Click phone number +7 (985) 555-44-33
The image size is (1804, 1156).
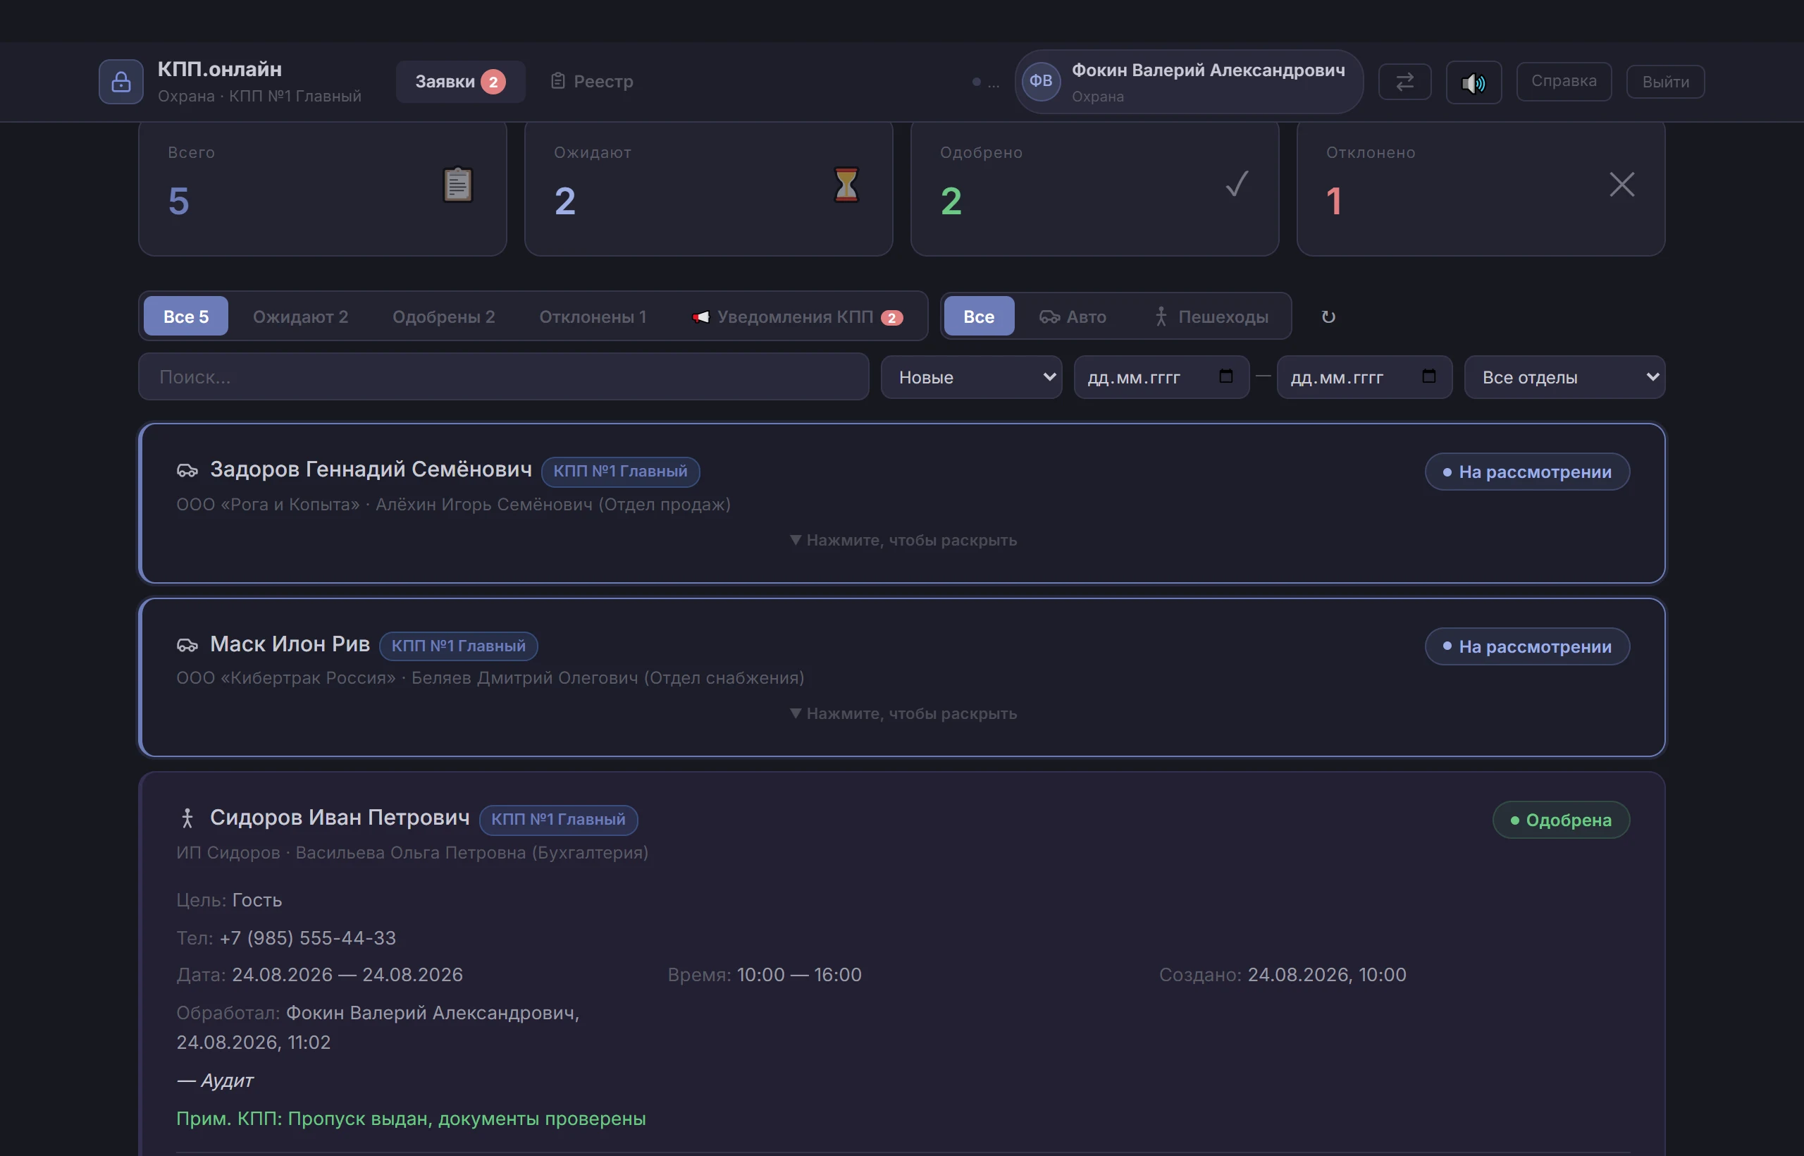(308, 937)
